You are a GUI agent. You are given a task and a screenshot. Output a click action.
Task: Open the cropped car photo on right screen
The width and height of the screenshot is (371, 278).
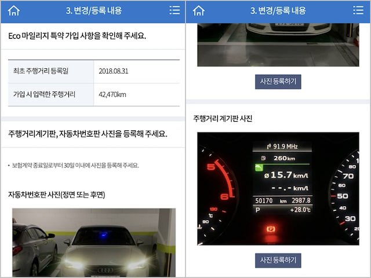(x=278, y=45)
